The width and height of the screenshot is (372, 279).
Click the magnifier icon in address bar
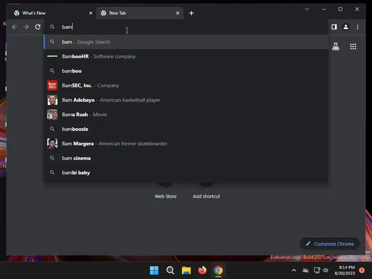(x=52, y=27)
